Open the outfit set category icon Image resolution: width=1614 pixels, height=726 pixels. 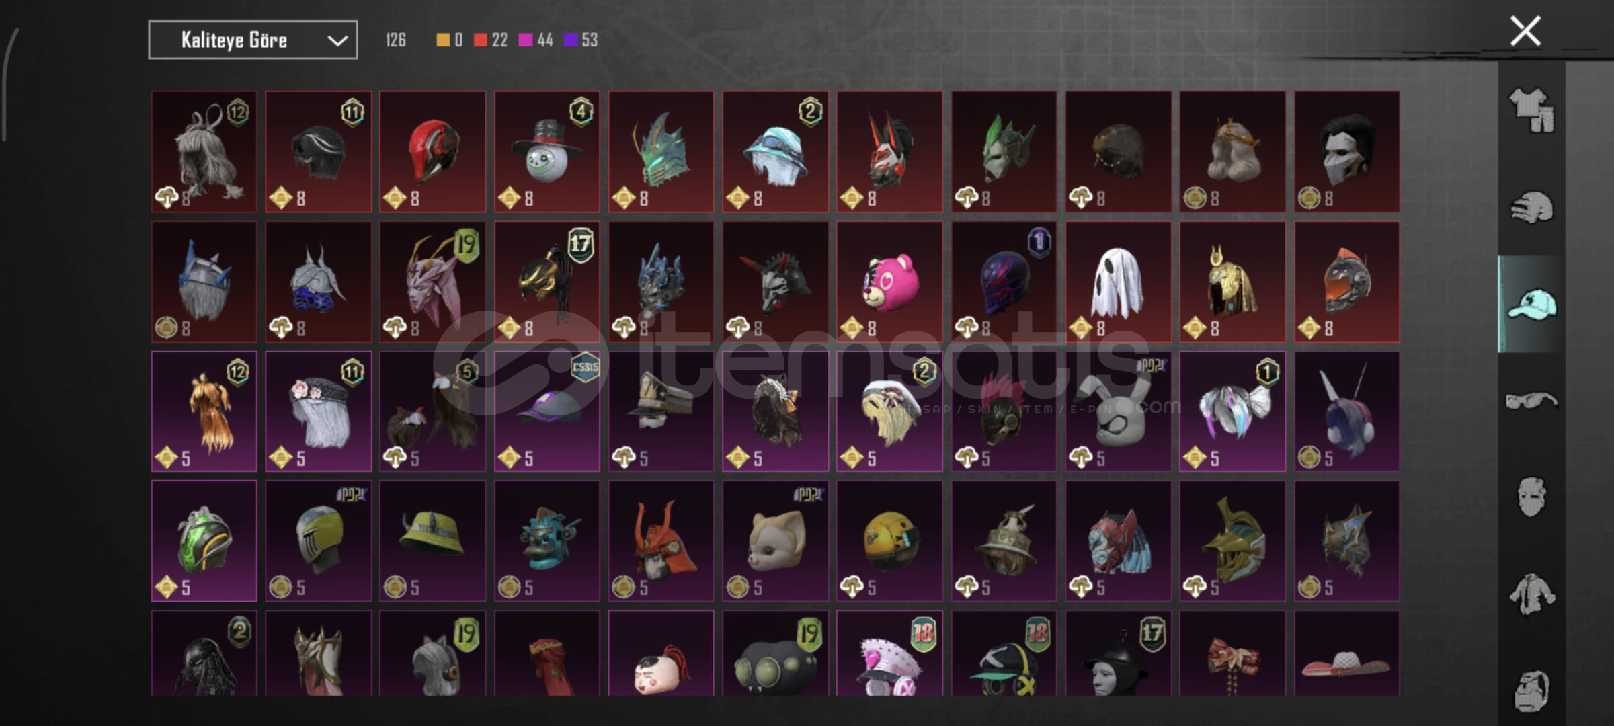[1531, 110]
